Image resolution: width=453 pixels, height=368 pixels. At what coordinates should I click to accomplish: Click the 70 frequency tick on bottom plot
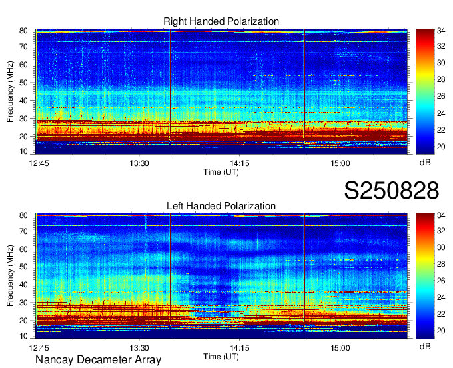coord(23,231)
